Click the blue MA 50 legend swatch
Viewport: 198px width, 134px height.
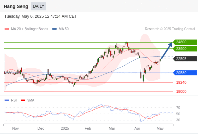(x=54, y=29)
